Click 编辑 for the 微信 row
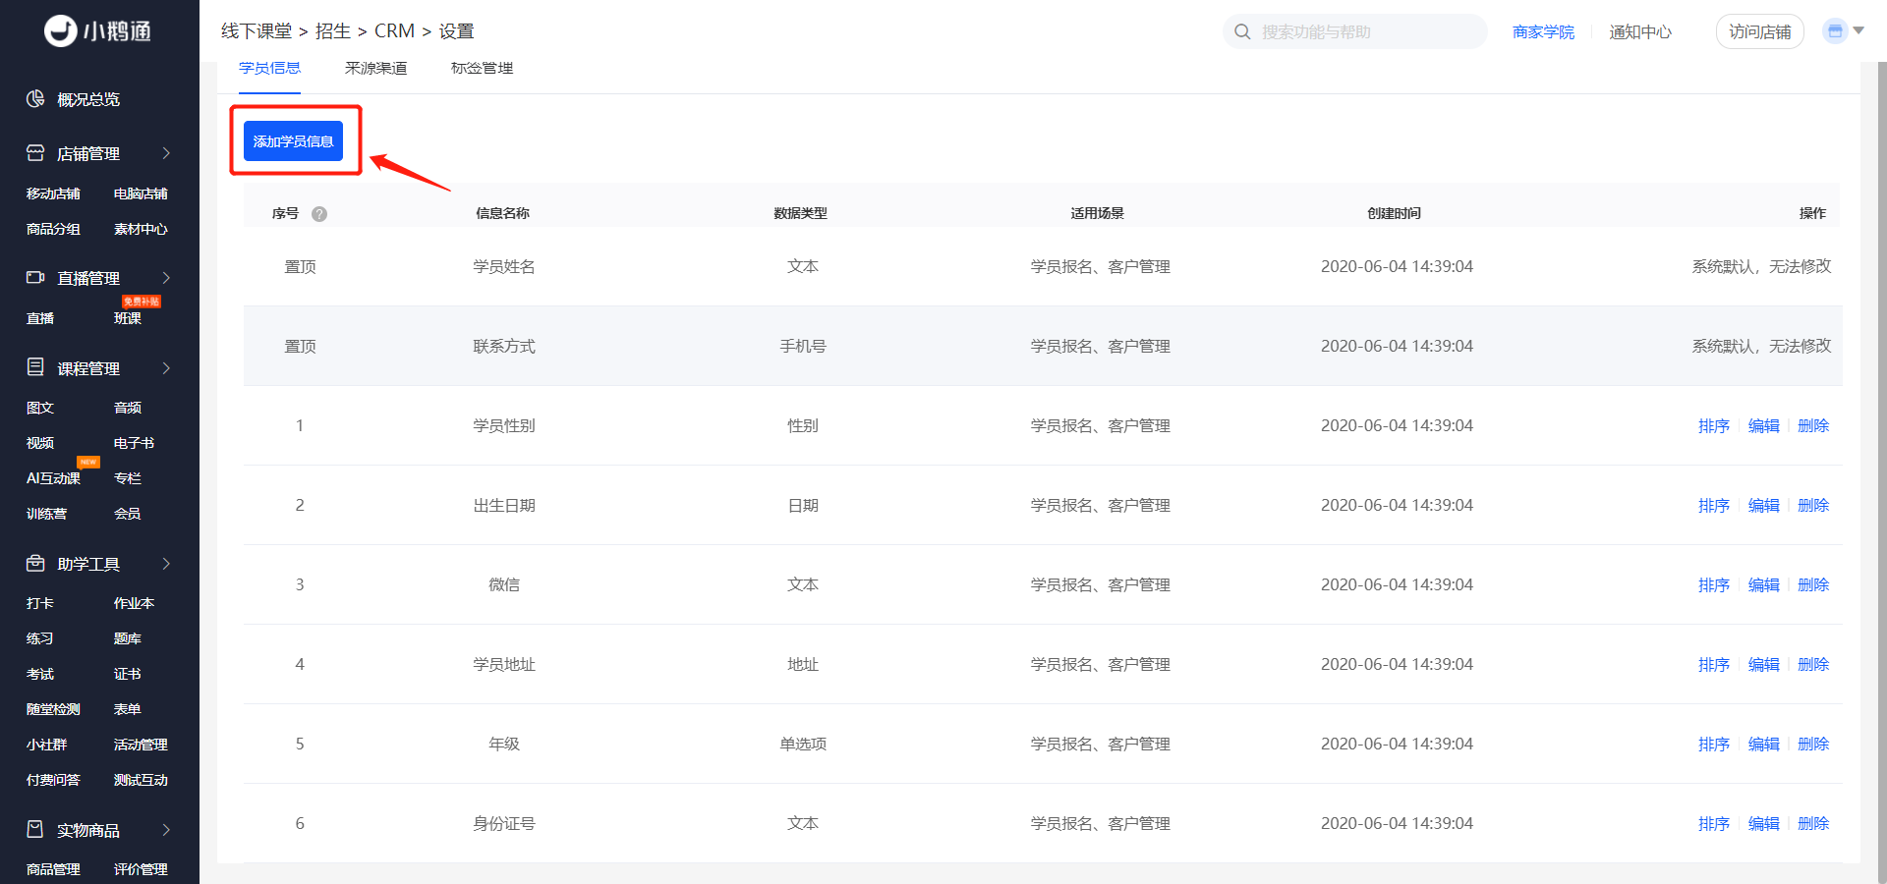 [x=1763, y=584]
